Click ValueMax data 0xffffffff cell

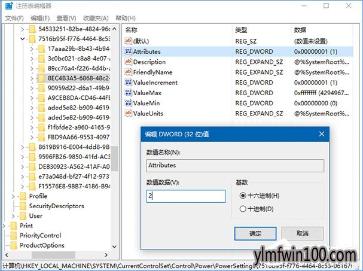(x=322, y=93)
